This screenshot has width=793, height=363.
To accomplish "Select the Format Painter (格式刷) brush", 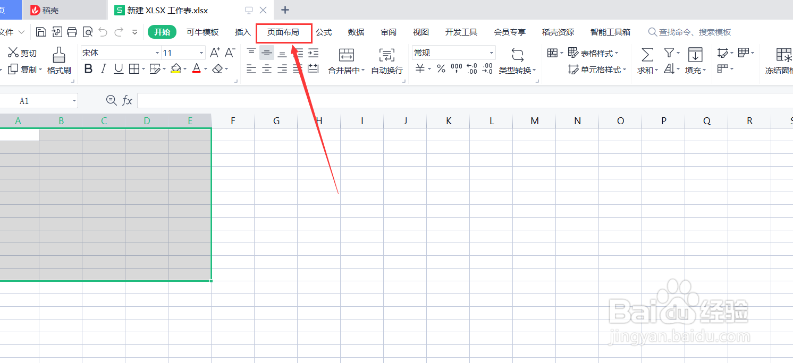I will (x=59, y=60).
